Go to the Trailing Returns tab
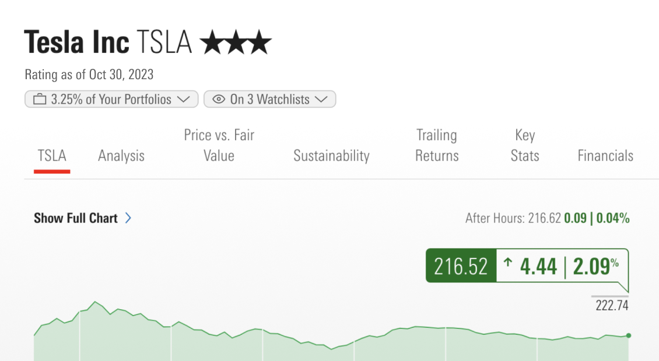The width and height of the screenshot is (659, 361). pos(437,146)
